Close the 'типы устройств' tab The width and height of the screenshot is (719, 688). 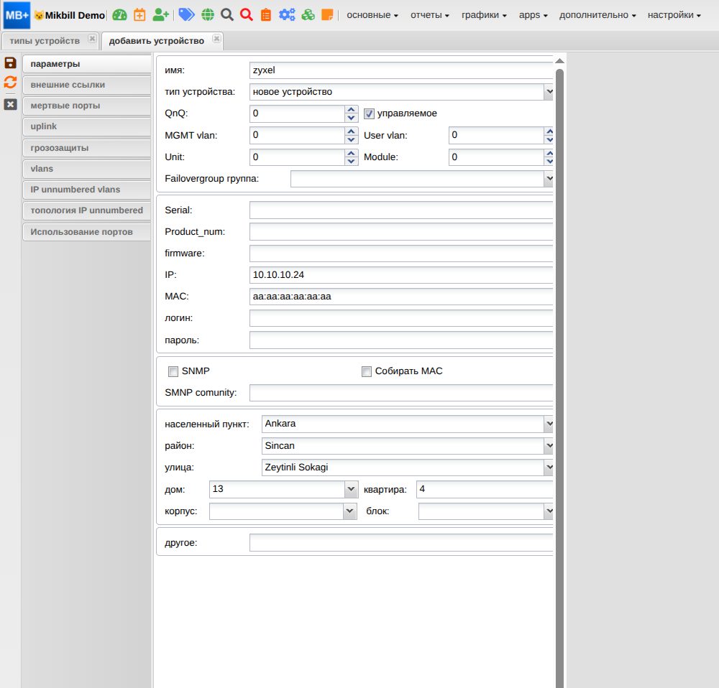(92, 39)
